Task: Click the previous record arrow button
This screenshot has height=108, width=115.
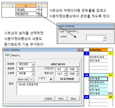Action: click(31, 79)
